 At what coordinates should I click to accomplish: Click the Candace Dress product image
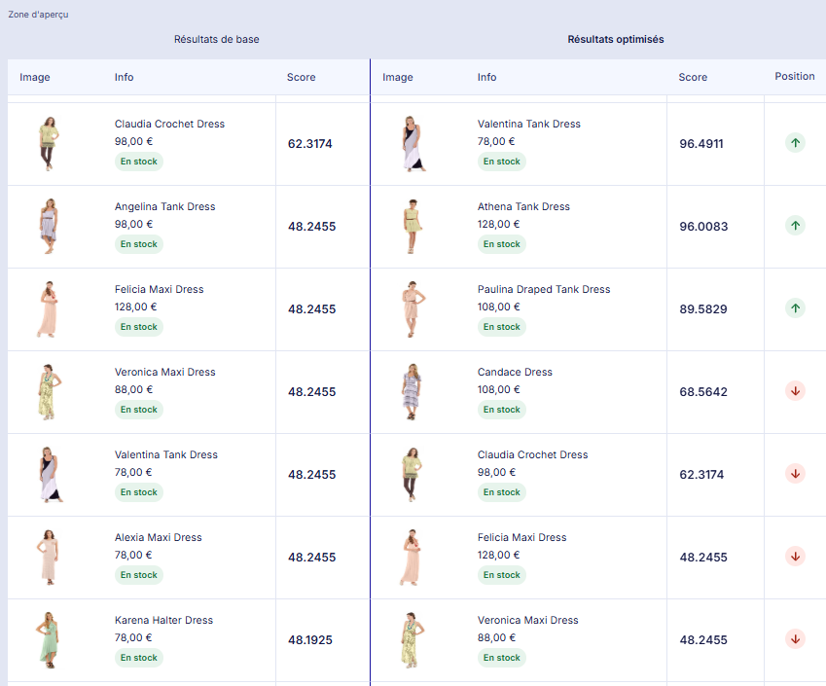click(412, 391)
